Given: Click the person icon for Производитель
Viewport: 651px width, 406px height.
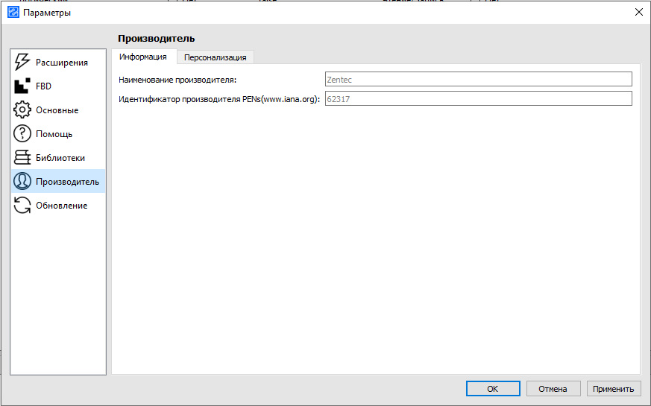Looking at the screenshot, I should pyautogui.click(x=22, y=182).
